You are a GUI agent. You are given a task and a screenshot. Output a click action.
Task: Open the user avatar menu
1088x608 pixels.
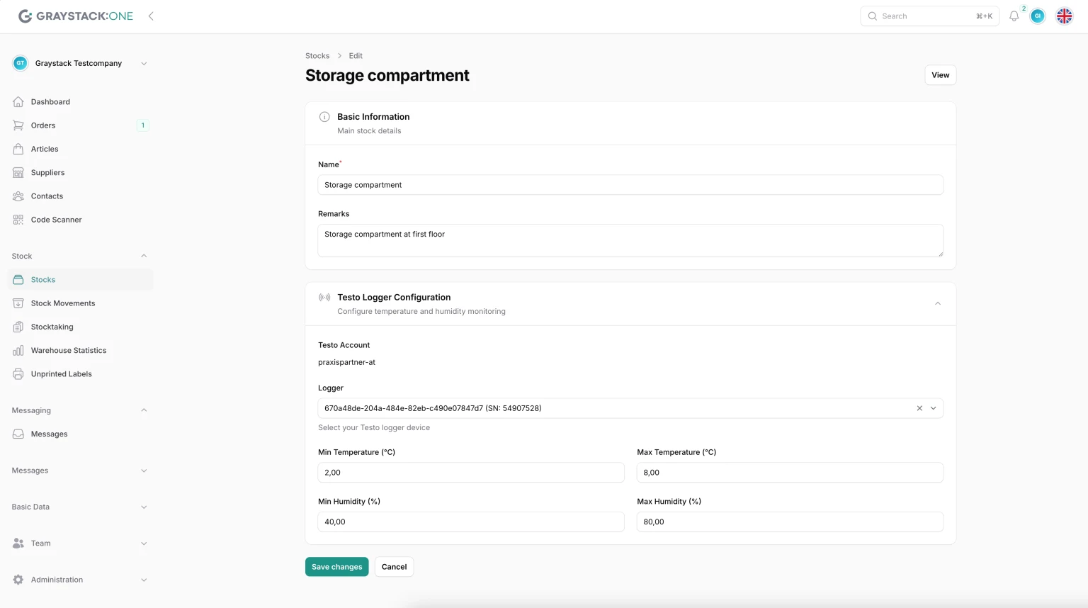pos(1038,16)
